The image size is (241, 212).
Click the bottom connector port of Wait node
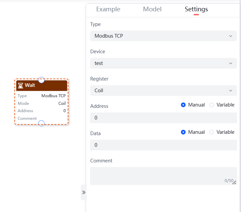coord(41,123)
